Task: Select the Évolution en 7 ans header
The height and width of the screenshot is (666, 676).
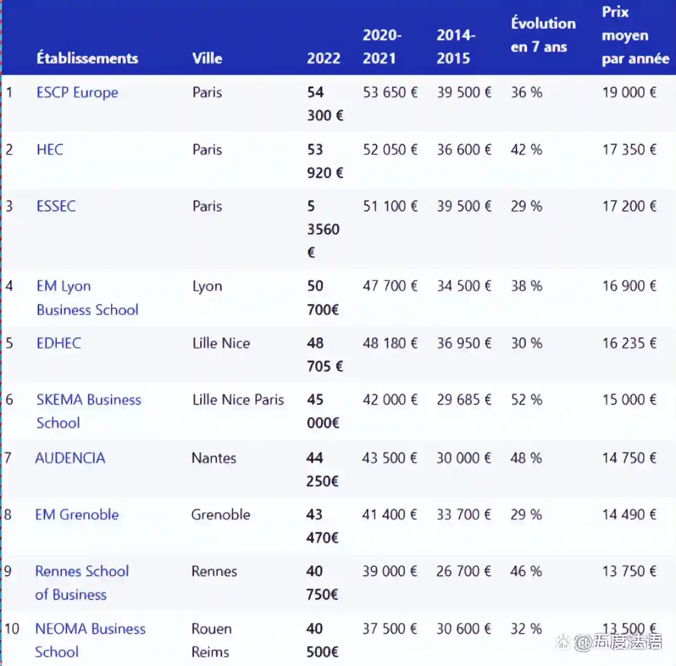Action: pos(542,35)
